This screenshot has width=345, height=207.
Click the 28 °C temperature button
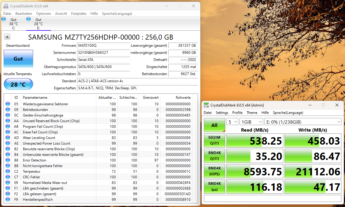[x=18, y=84]
